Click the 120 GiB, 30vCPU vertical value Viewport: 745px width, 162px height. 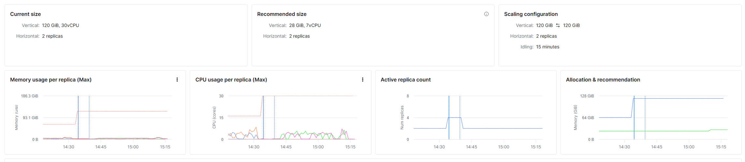(x=61, y=25)
